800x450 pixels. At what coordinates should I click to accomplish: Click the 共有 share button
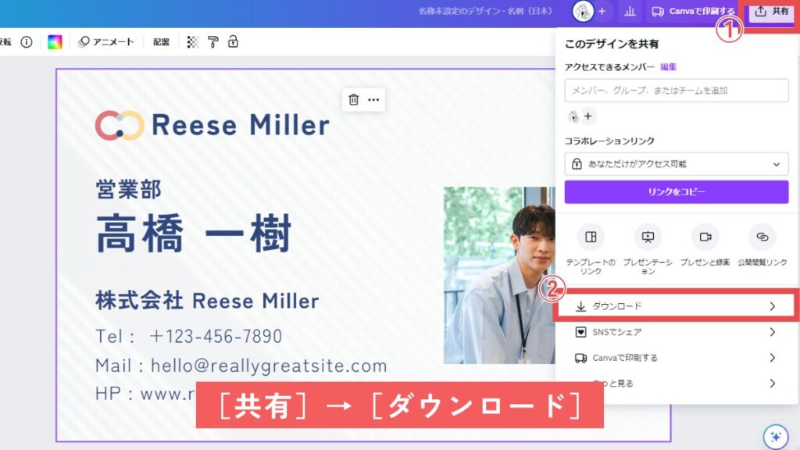(x=771, y=11)
